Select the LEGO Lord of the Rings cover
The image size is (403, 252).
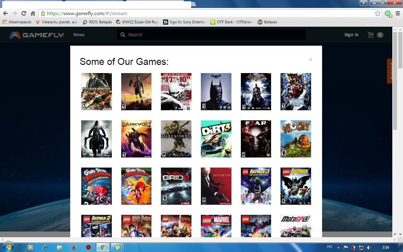click(x=176, y=226)
